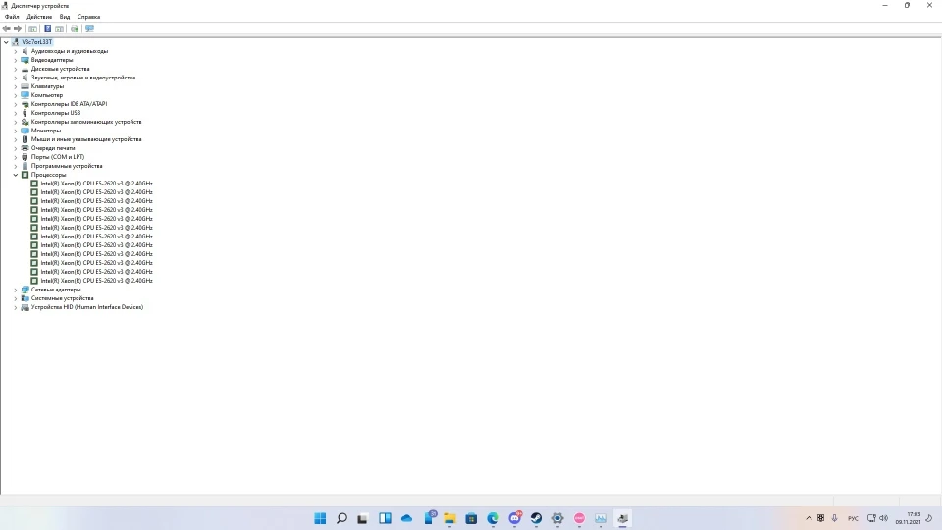Show hidden tray icons chevron
The height and width of the screenshot is (530, 942).
[809, 518]
